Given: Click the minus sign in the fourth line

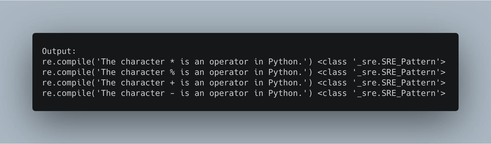Looking at the screenshot, I should pos(172,93).
